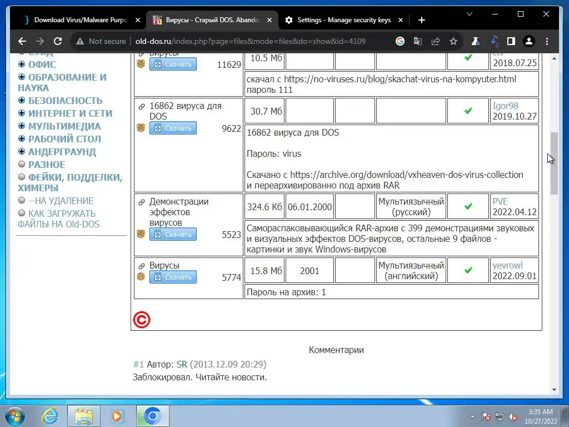
Task: Show hidden system tray icons
Action: (472, 416)
